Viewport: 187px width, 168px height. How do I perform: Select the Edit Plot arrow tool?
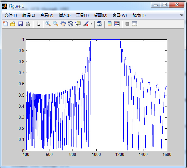38,24
